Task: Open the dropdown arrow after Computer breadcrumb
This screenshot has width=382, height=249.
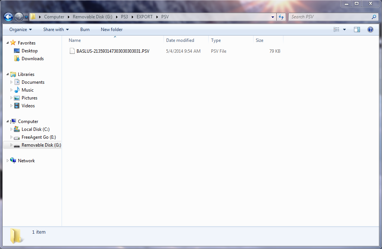Action: click(68, 17)
